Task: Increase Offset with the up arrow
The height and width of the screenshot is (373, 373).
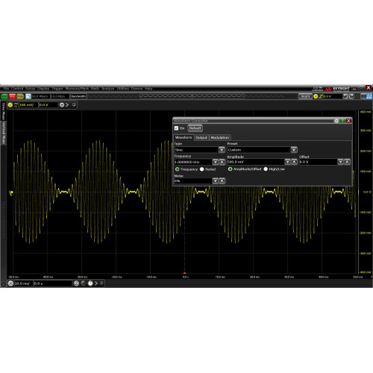Action: tap(347, 162)
